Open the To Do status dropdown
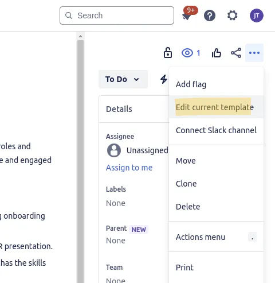275x283 pixels. pos(123,79)
